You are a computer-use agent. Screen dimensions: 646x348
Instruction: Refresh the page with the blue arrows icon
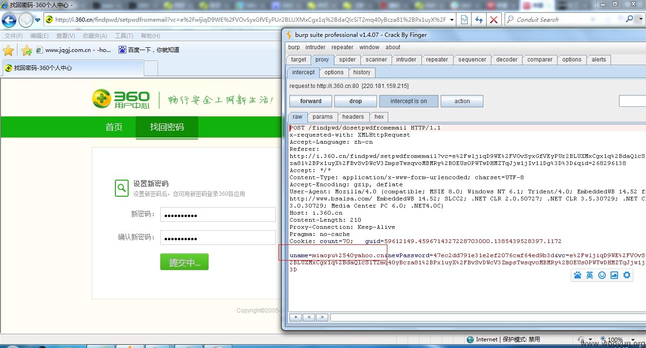(x=479, y=20)
